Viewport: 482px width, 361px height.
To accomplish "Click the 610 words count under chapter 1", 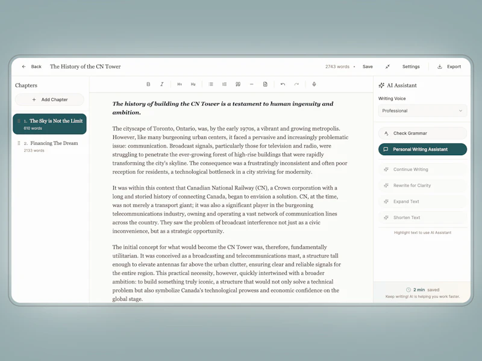I will [x=33, y=128].
